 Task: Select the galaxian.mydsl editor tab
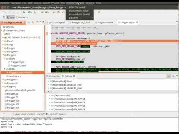point(57,22)
